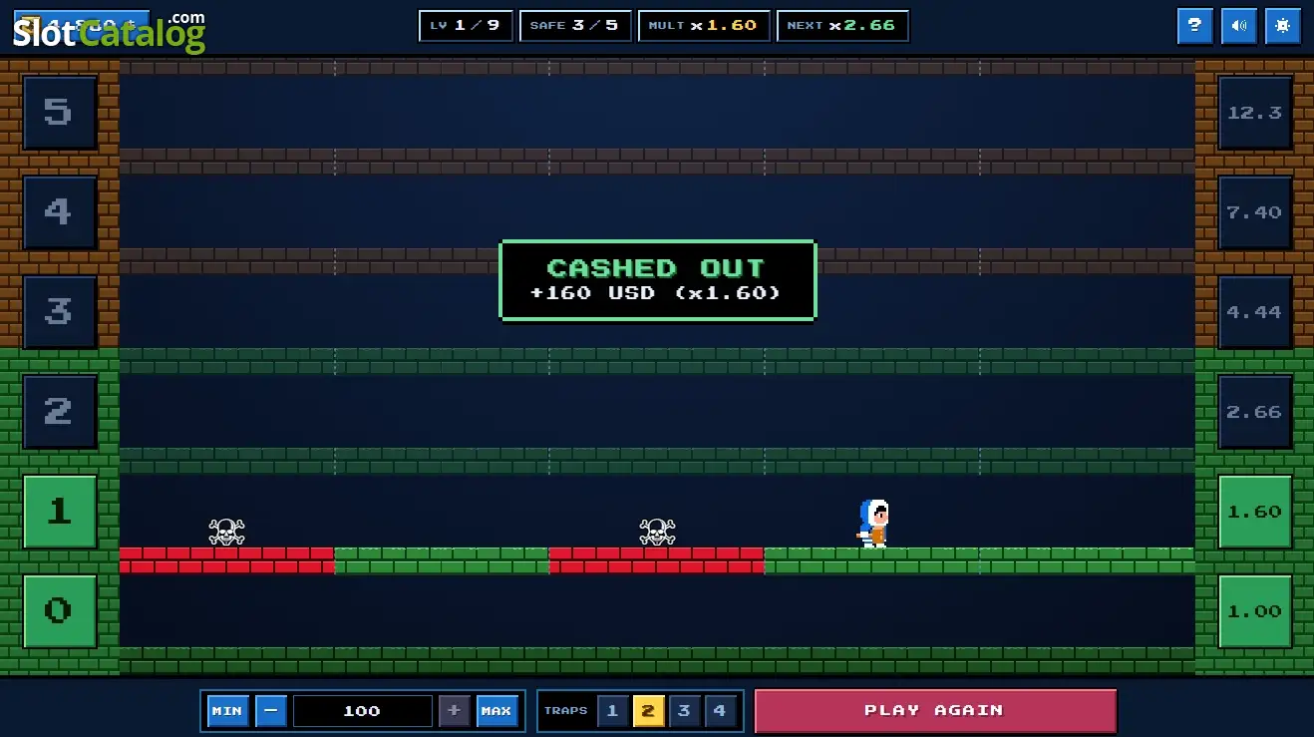Click the skull on the left red platform
Image resolution: width=1314 pixels, height=737 pixels.
226,532
